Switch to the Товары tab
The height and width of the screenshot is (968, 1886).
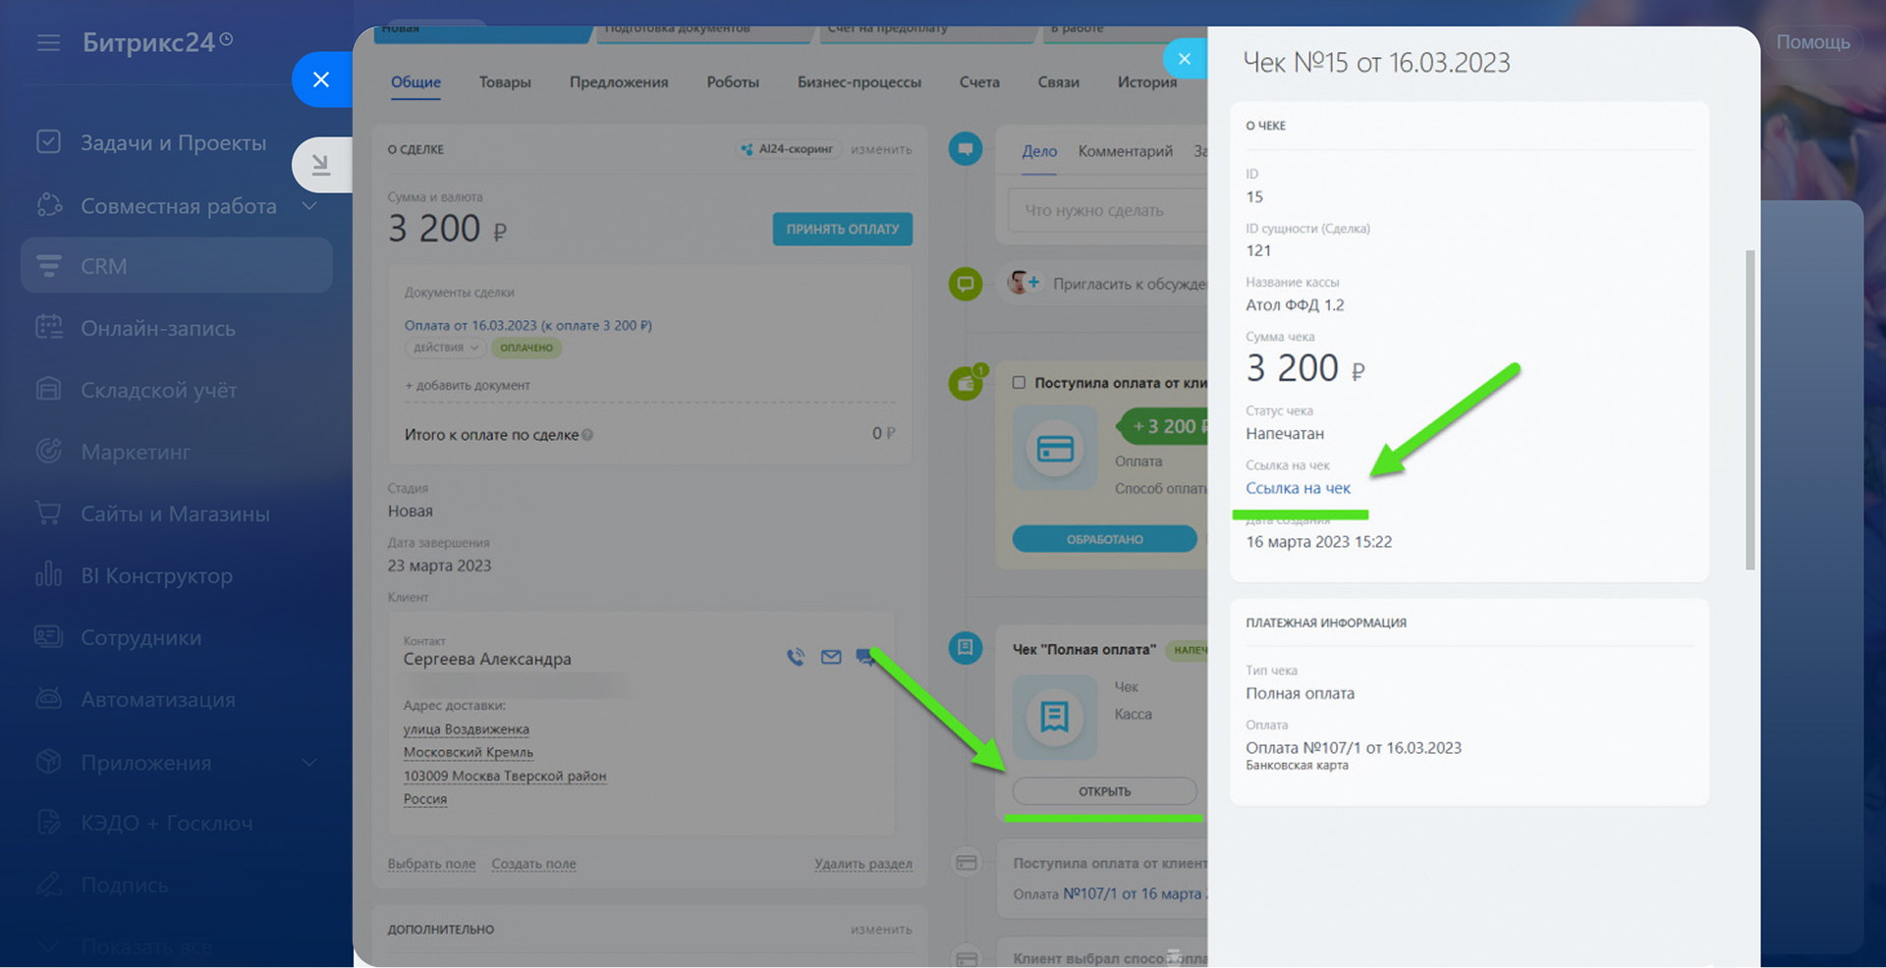click(505, 82)
